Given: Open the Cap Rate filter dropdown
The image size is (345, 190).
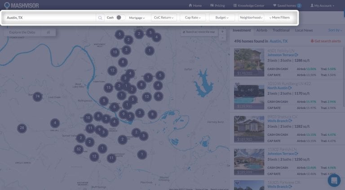Looking at the screenshot, I should (x=192, y=18).
